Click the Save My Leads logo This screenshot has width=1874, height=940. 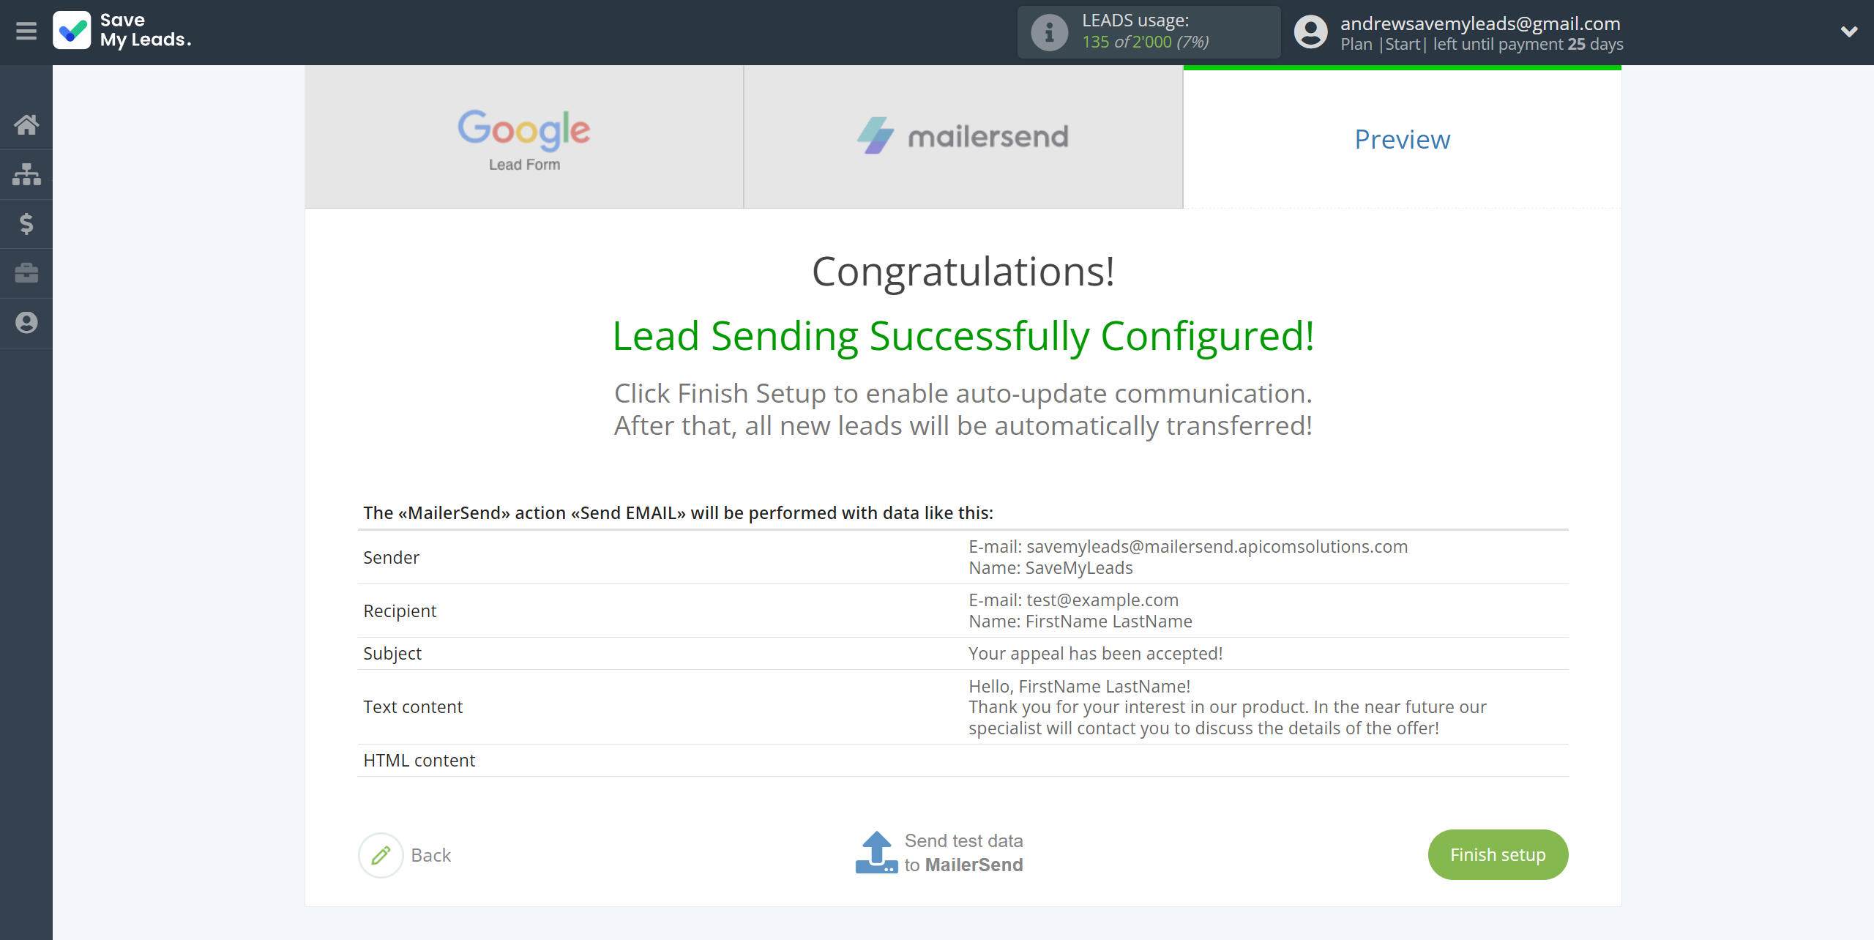[x=122, y=31]
